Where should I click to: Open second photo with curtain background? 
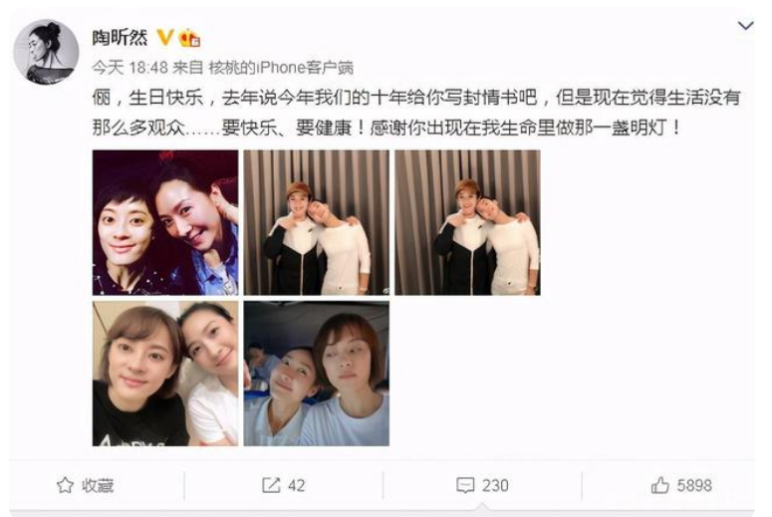click(317, 222)
